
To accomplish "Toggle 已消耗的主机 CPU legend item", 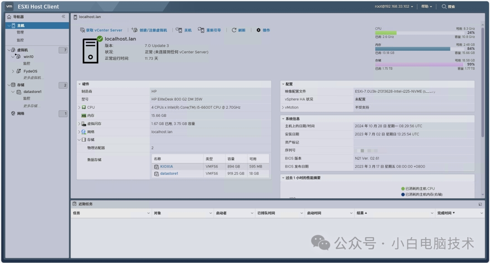I will click(x=418, y=188).
